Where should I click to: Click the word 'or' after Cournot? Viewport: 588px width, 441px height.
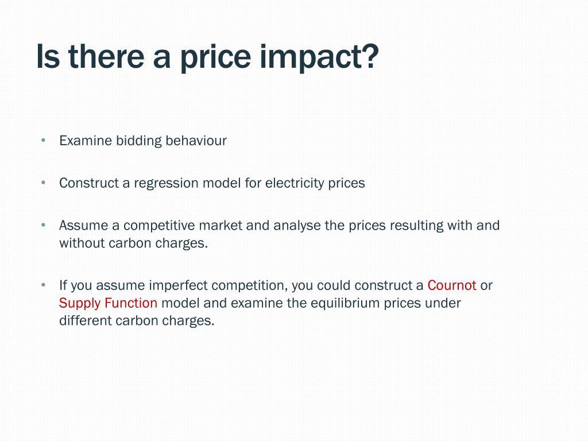(486, 286)
